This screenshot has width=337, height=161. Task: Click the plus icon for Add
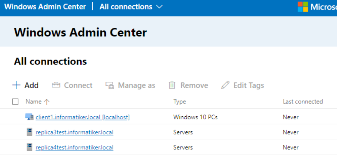click(x=16, y=85)
